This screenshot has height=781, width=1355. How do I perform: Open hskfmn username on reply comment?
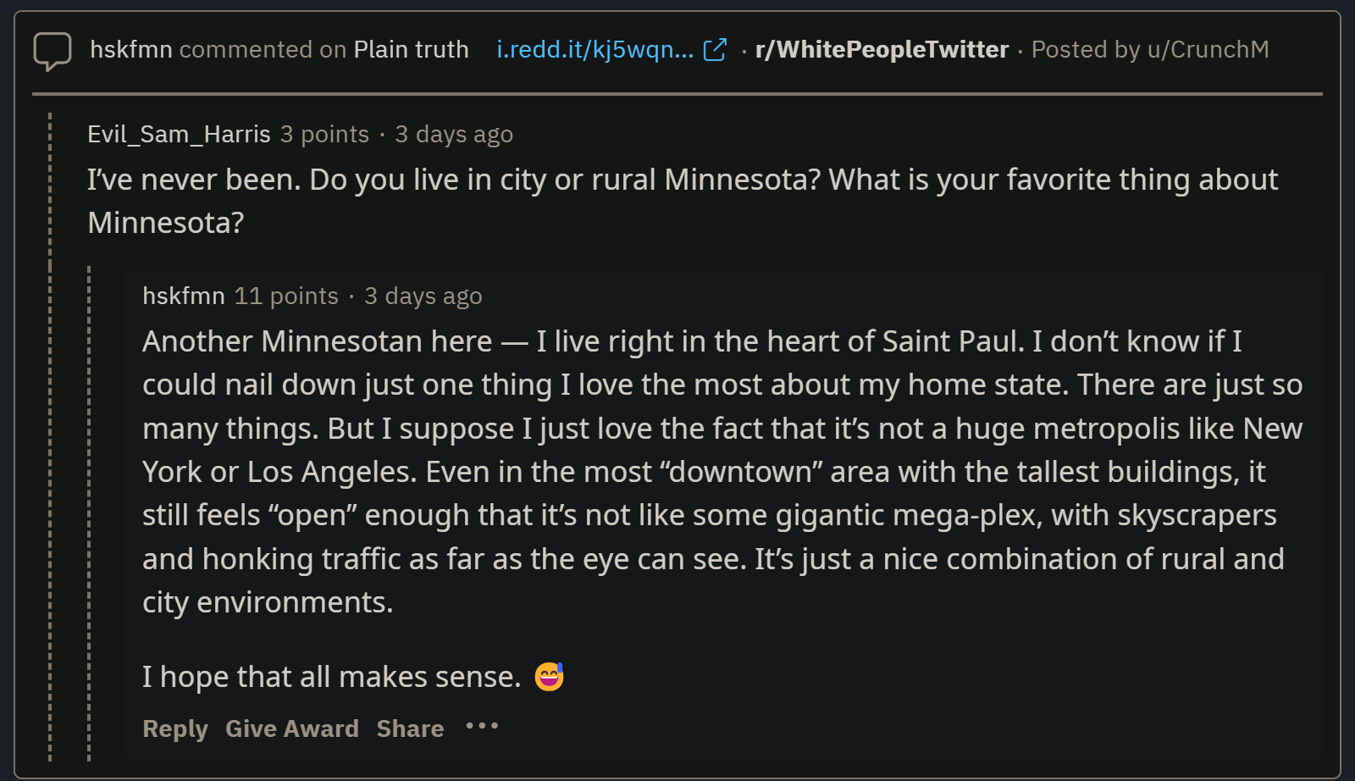click(x=184, y=296)
